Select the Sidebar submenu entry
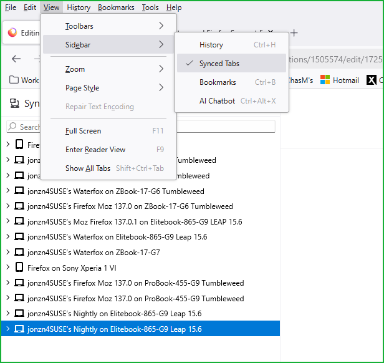This screenshot has width=384, height=363. coord(108,44)
